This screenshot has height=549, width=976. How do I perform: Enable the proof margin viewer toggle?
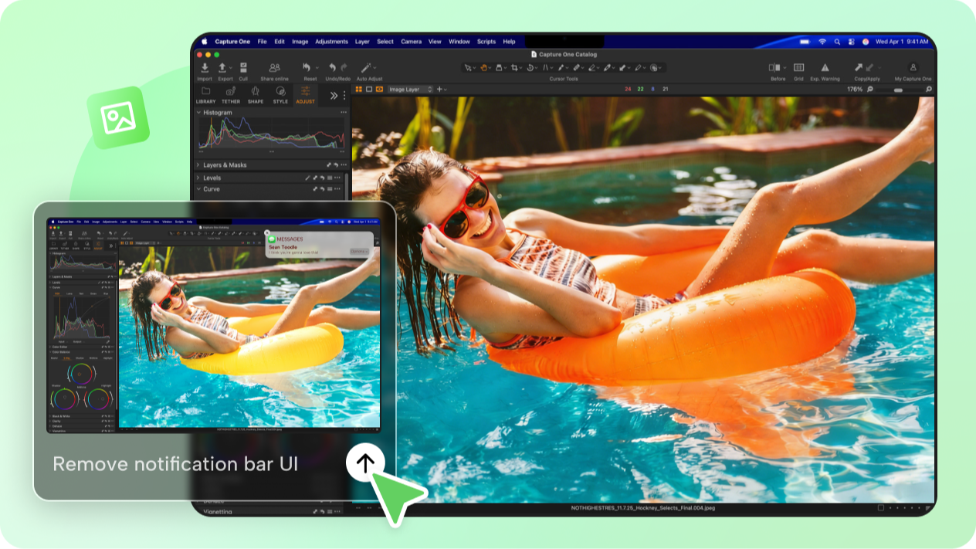[369, 89]
